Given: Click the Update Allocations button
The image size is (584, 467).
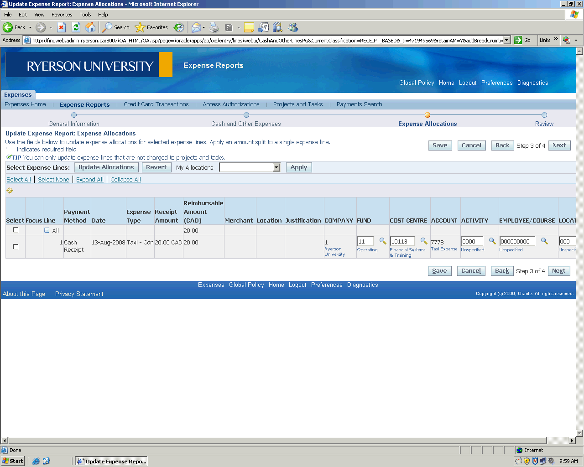Looking at the screenshot, I should 106,167.
